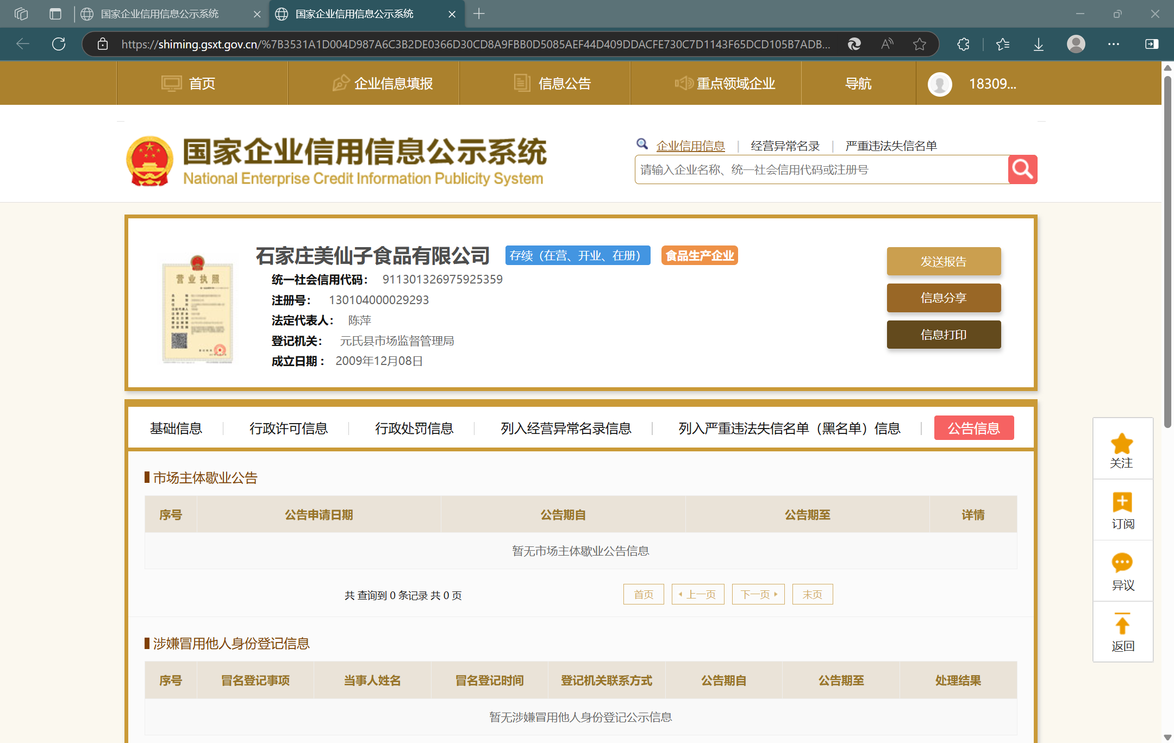Viewport: 1174px width, 743px height.
Task: Switch to 列入严重违法失信名单（黑名单）信息 tab
Action: 789,428
